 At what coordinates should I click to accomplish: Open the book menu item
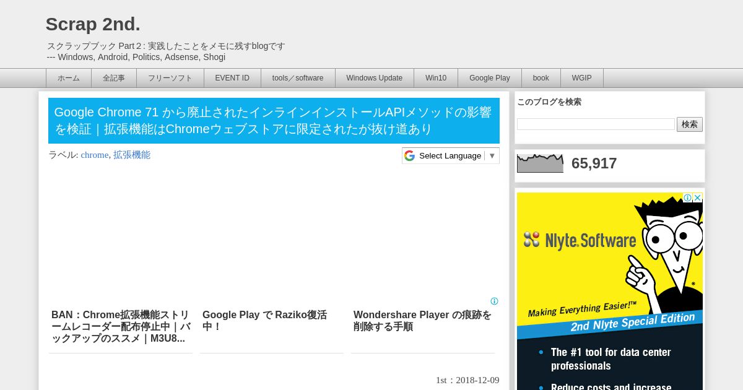pos(541,78)
